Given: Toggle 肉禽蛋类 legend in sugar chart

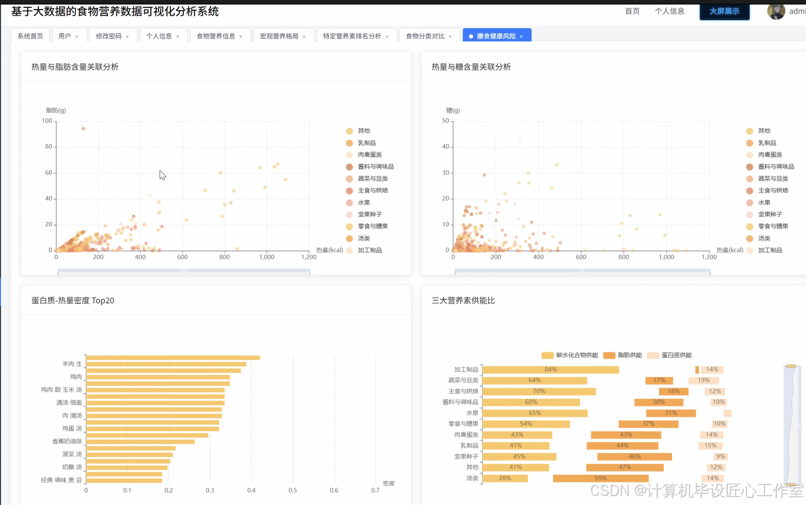Looking at the screenshot, I should point(764,155).
